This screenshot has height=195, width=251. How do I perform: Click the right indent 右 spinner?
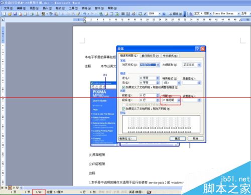tap(158, 82)
